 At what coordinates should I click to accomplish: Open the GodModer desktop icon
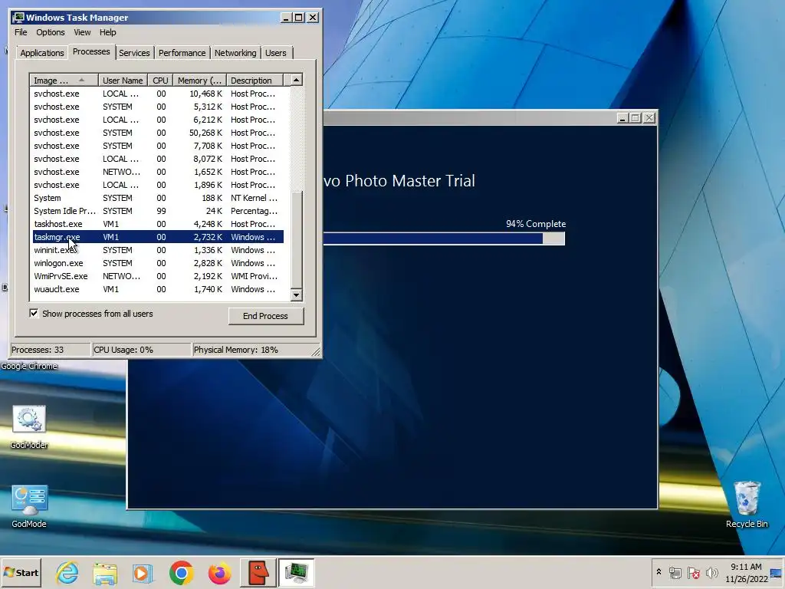(x=29, y=427)
